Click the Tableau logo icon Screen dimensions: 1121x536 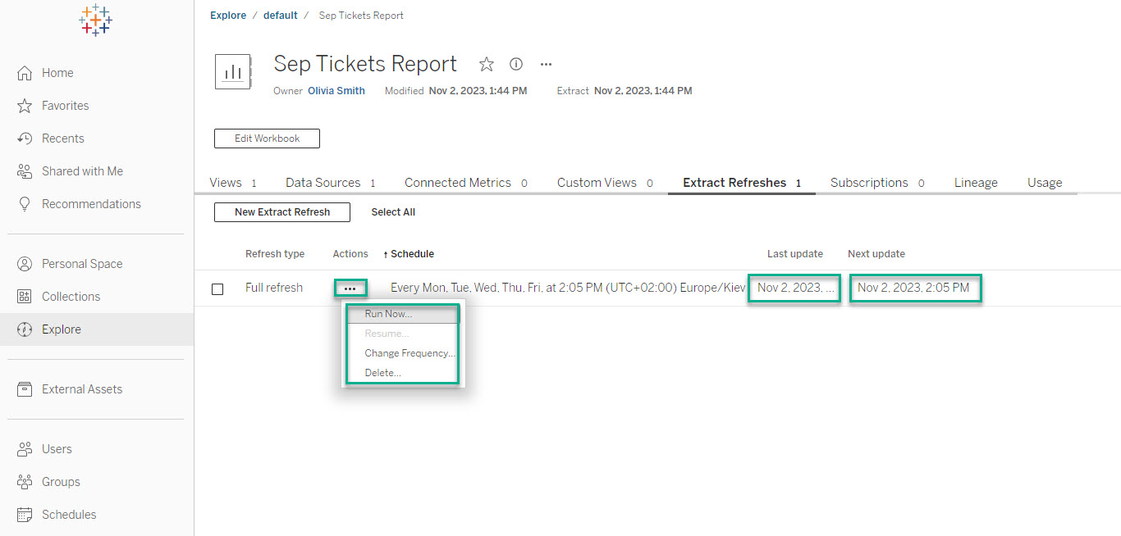(95, 20)
